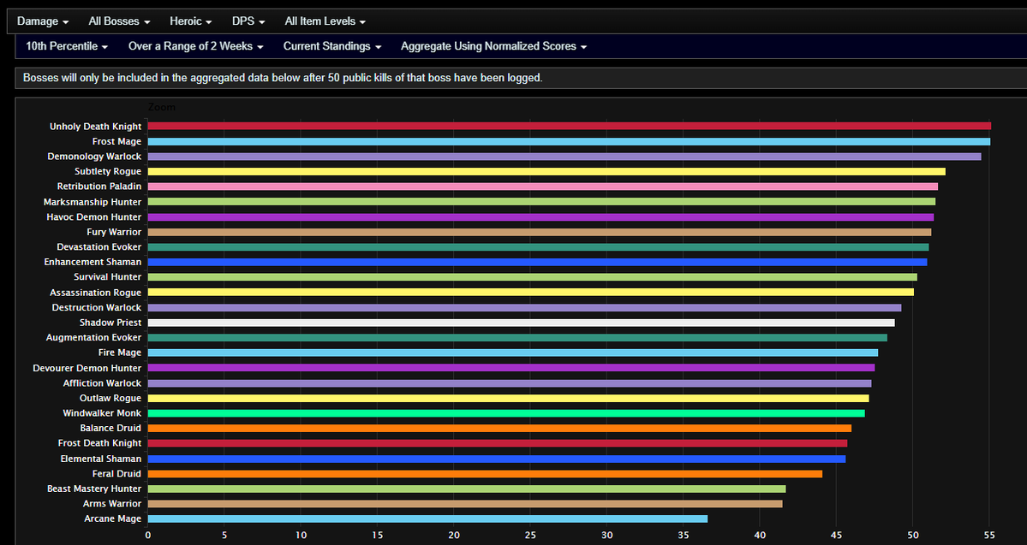The image size is (1027, 545).
Task: Click the Fire Mage label
Action: 120,352
